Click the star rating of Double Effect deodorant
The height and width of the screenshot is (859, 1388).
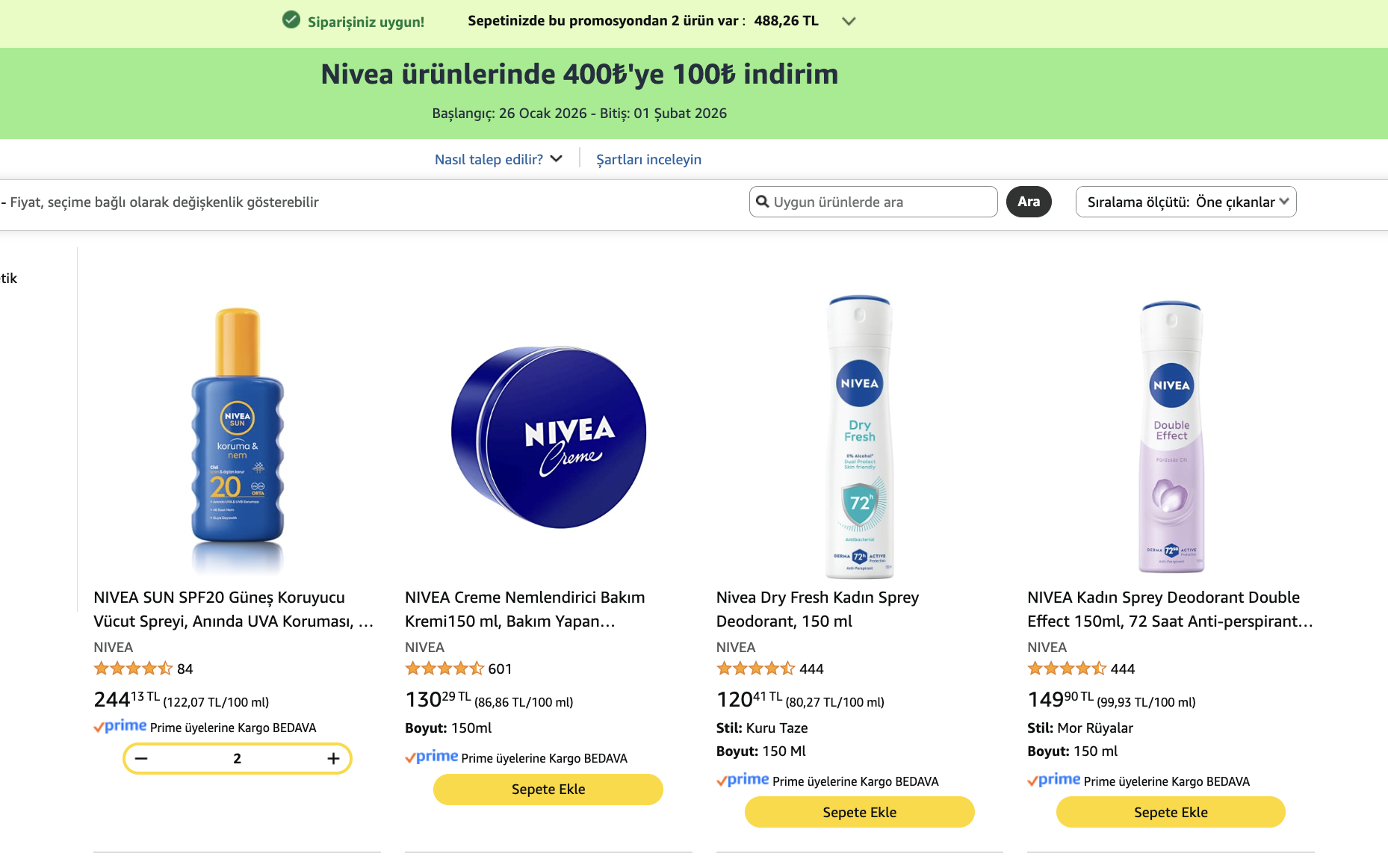point(1066,669)
